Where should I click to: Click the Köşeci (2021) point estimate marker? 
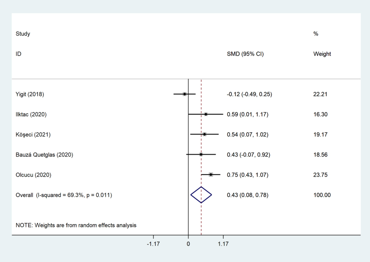click(204, 134)
